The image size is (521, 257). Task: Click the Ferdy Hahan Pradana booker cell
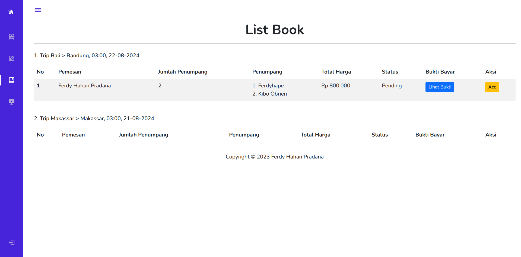(84, 86)
